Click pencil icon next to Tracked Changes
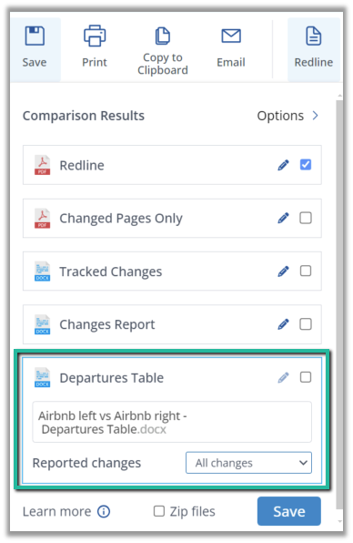353x543 pixels. pos(283,271)
